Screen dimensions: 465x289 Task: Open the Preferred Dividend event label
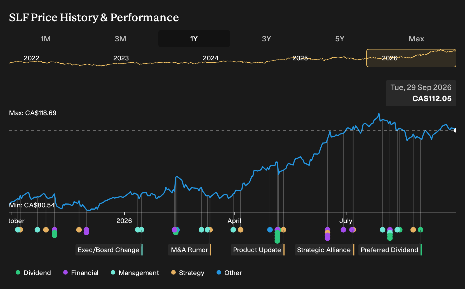pos(390,250)
